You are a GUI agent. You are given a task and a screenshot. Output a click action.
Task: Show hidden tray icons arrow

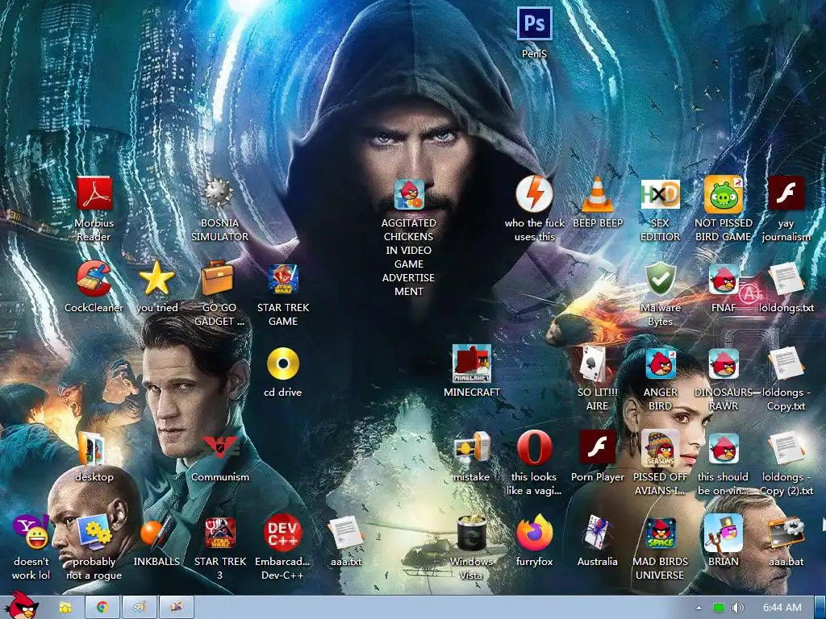click(699, 608)
